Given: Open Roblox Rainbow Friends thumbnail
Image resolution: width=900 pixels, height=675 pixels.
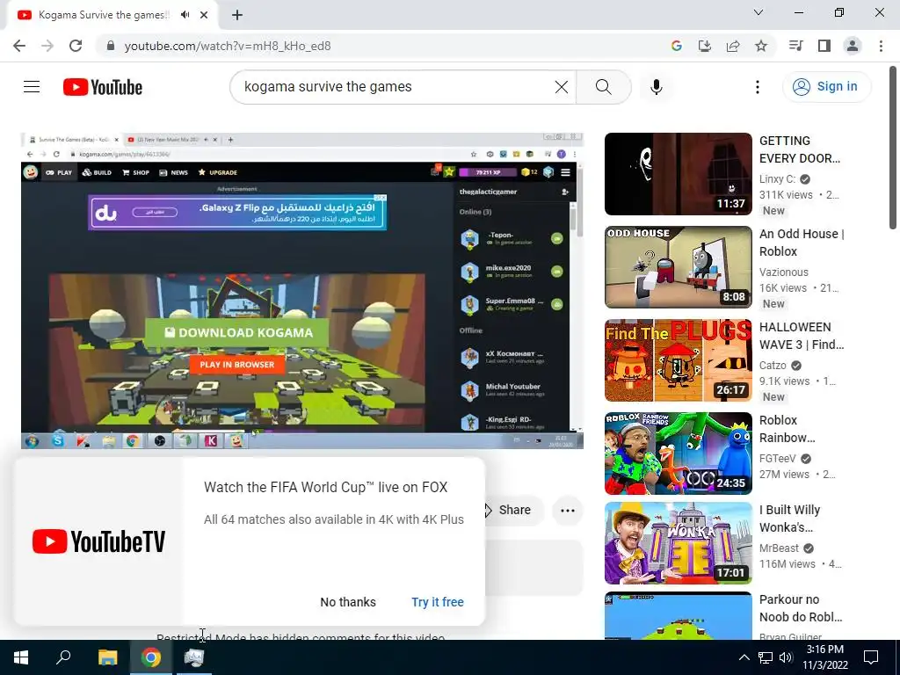Looking at the screenshot, I should [678, 453].
